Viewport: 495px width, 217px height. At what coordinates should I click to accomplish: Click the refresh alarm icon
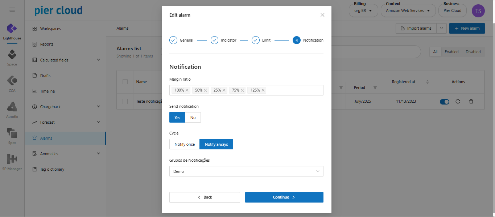click(458, 102)
